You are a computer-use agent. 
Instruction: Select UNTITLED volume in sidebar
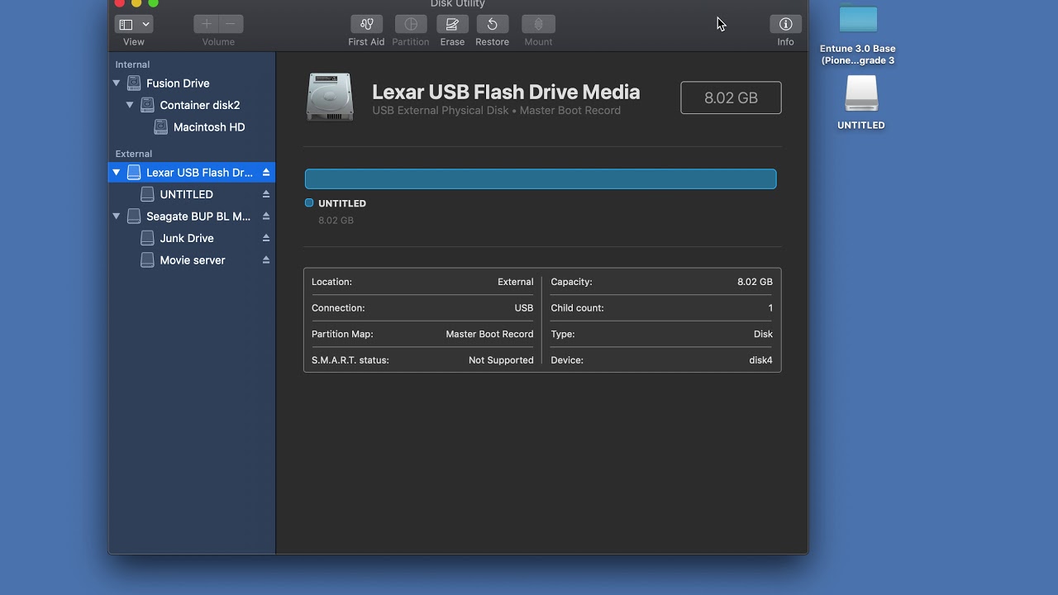coord(192,194)
